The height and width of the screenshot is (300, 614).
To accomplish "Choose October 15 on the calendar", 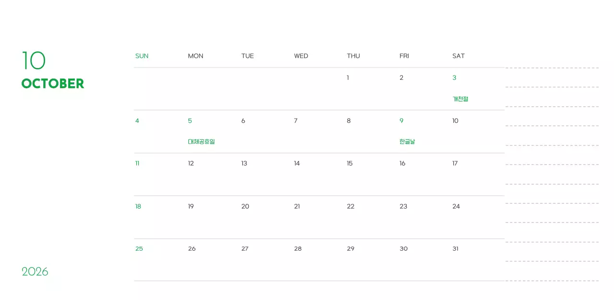I will click(350, 164).
